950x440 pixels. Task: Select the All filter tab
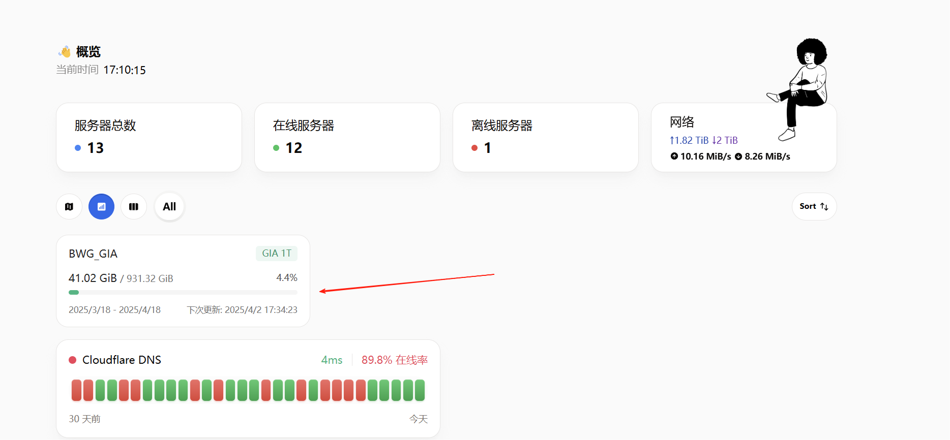[x=169, y=207]
